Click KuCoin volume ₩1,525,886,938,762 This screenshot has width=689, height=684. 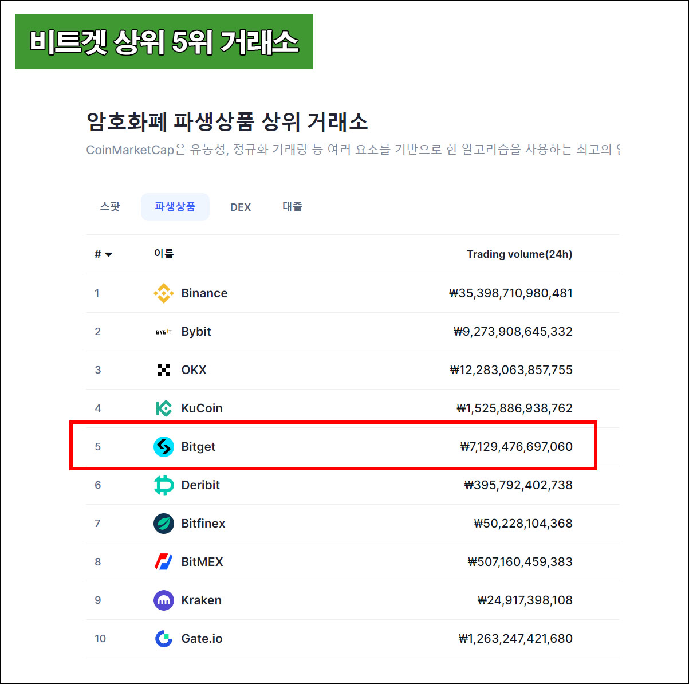(x=514, y=408)
